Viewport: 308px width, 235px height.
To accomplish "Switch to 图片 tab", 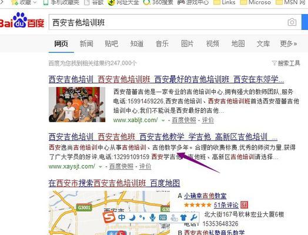I will pos(188,43).
